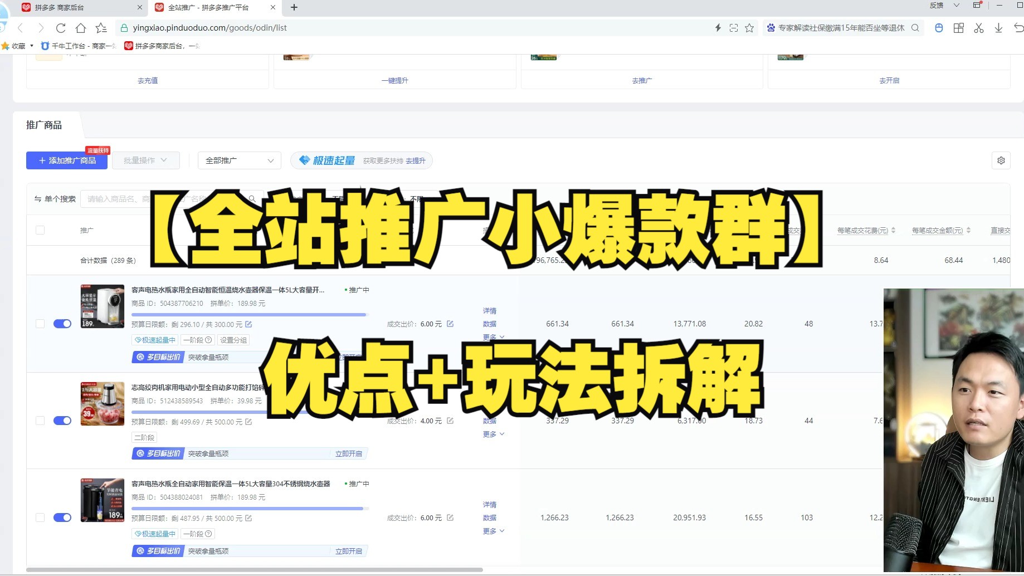The width and height of the screenshot is (1024, 576).
Task: Reload the page with refresh icon
Action: [x=61, y=28]
